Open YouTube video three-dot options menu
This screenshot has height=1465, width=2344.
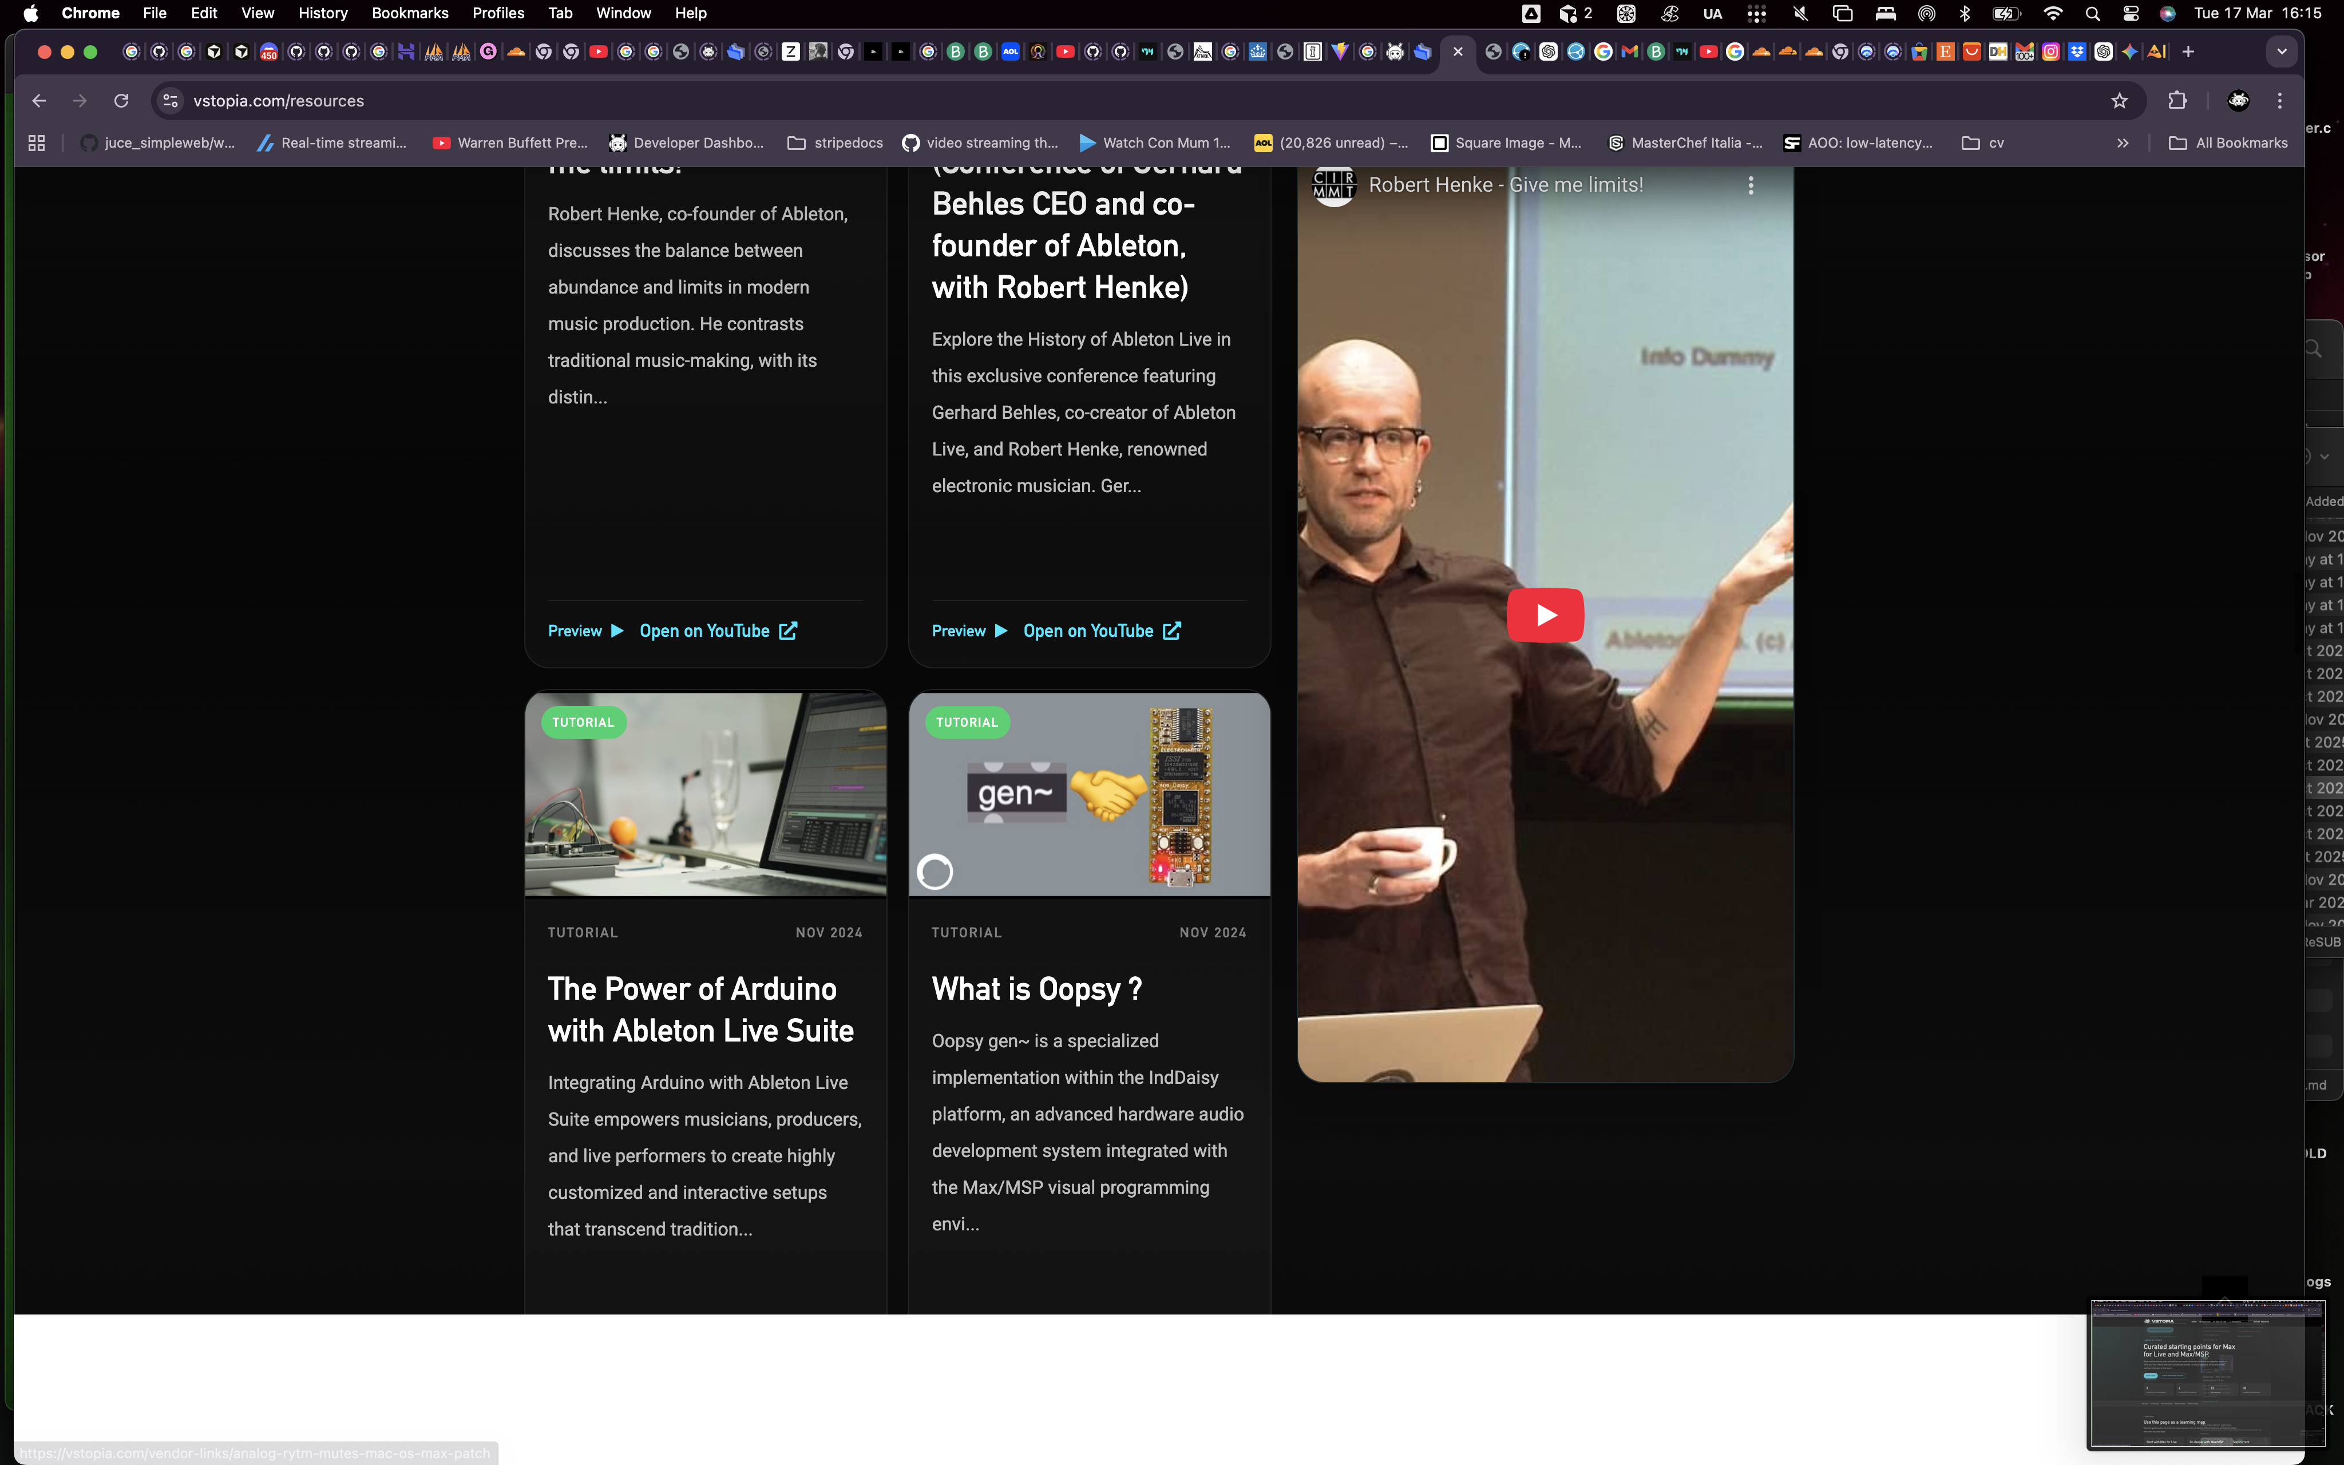[x=1750, y=185]
